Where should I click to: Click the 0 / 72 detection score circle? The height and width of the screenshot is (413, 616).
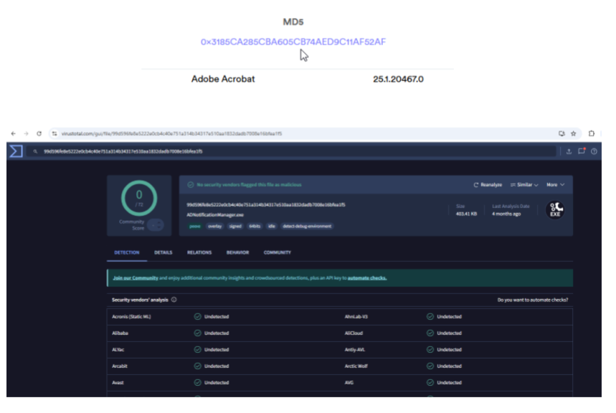click(x=139, y=198)
